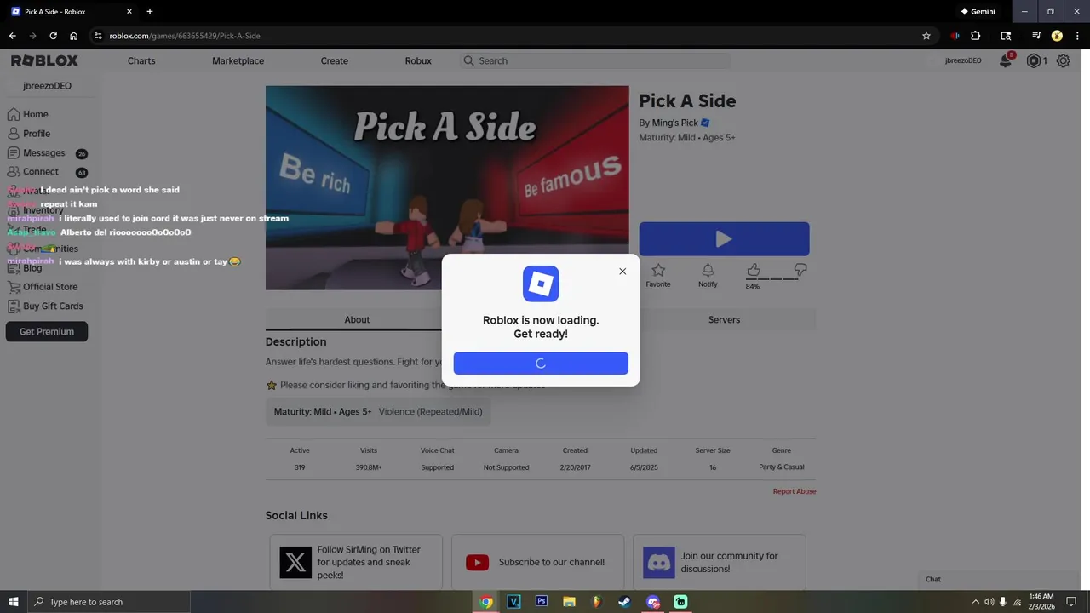
Task: Open the Windows notification center icon
Action: pyautogui.click(x=1071, y=602)
